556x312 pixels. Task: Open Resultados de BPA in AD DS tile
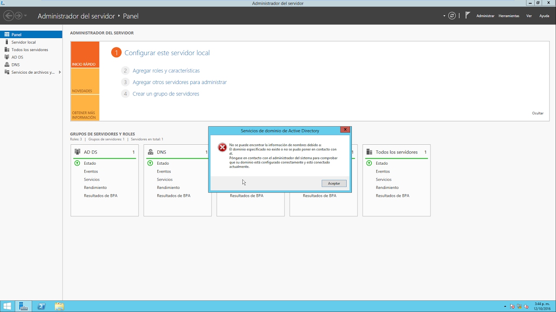100,196
